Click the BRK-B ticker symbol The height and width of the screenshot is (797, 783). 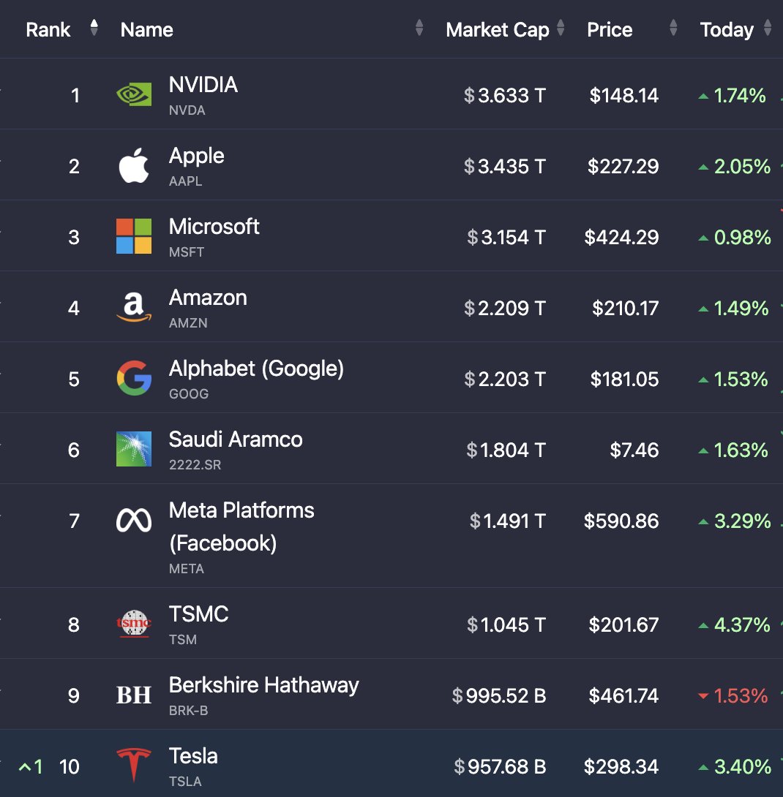188,711
